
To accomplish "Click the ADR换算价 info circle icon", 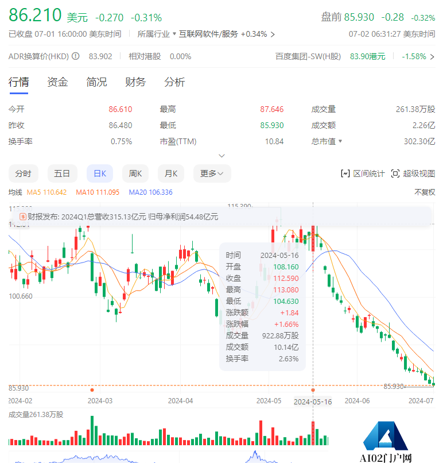I will [76, 56].
